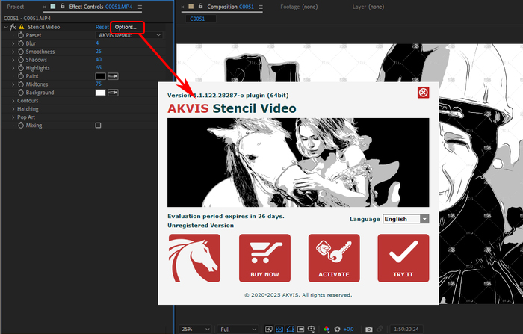Screen dimensions: 523x334
Task: Expand the Midtones property
Action: coord(13,84)
